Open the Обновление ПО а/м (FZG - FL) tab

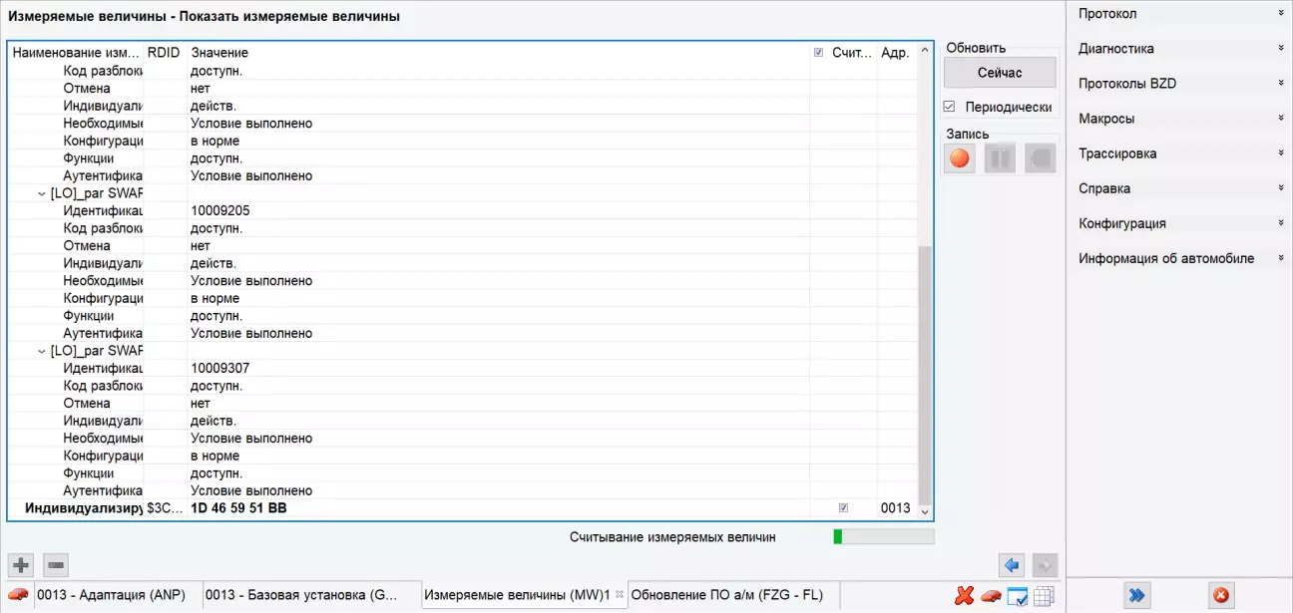pos(726,595)
